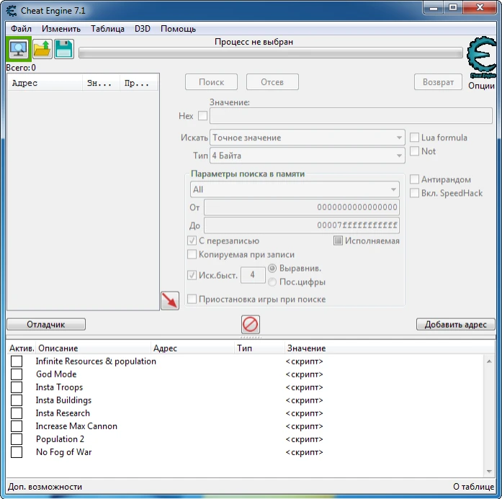
Task: Toggle the Иск.быст. checkbox
Action: coord(192,275)
